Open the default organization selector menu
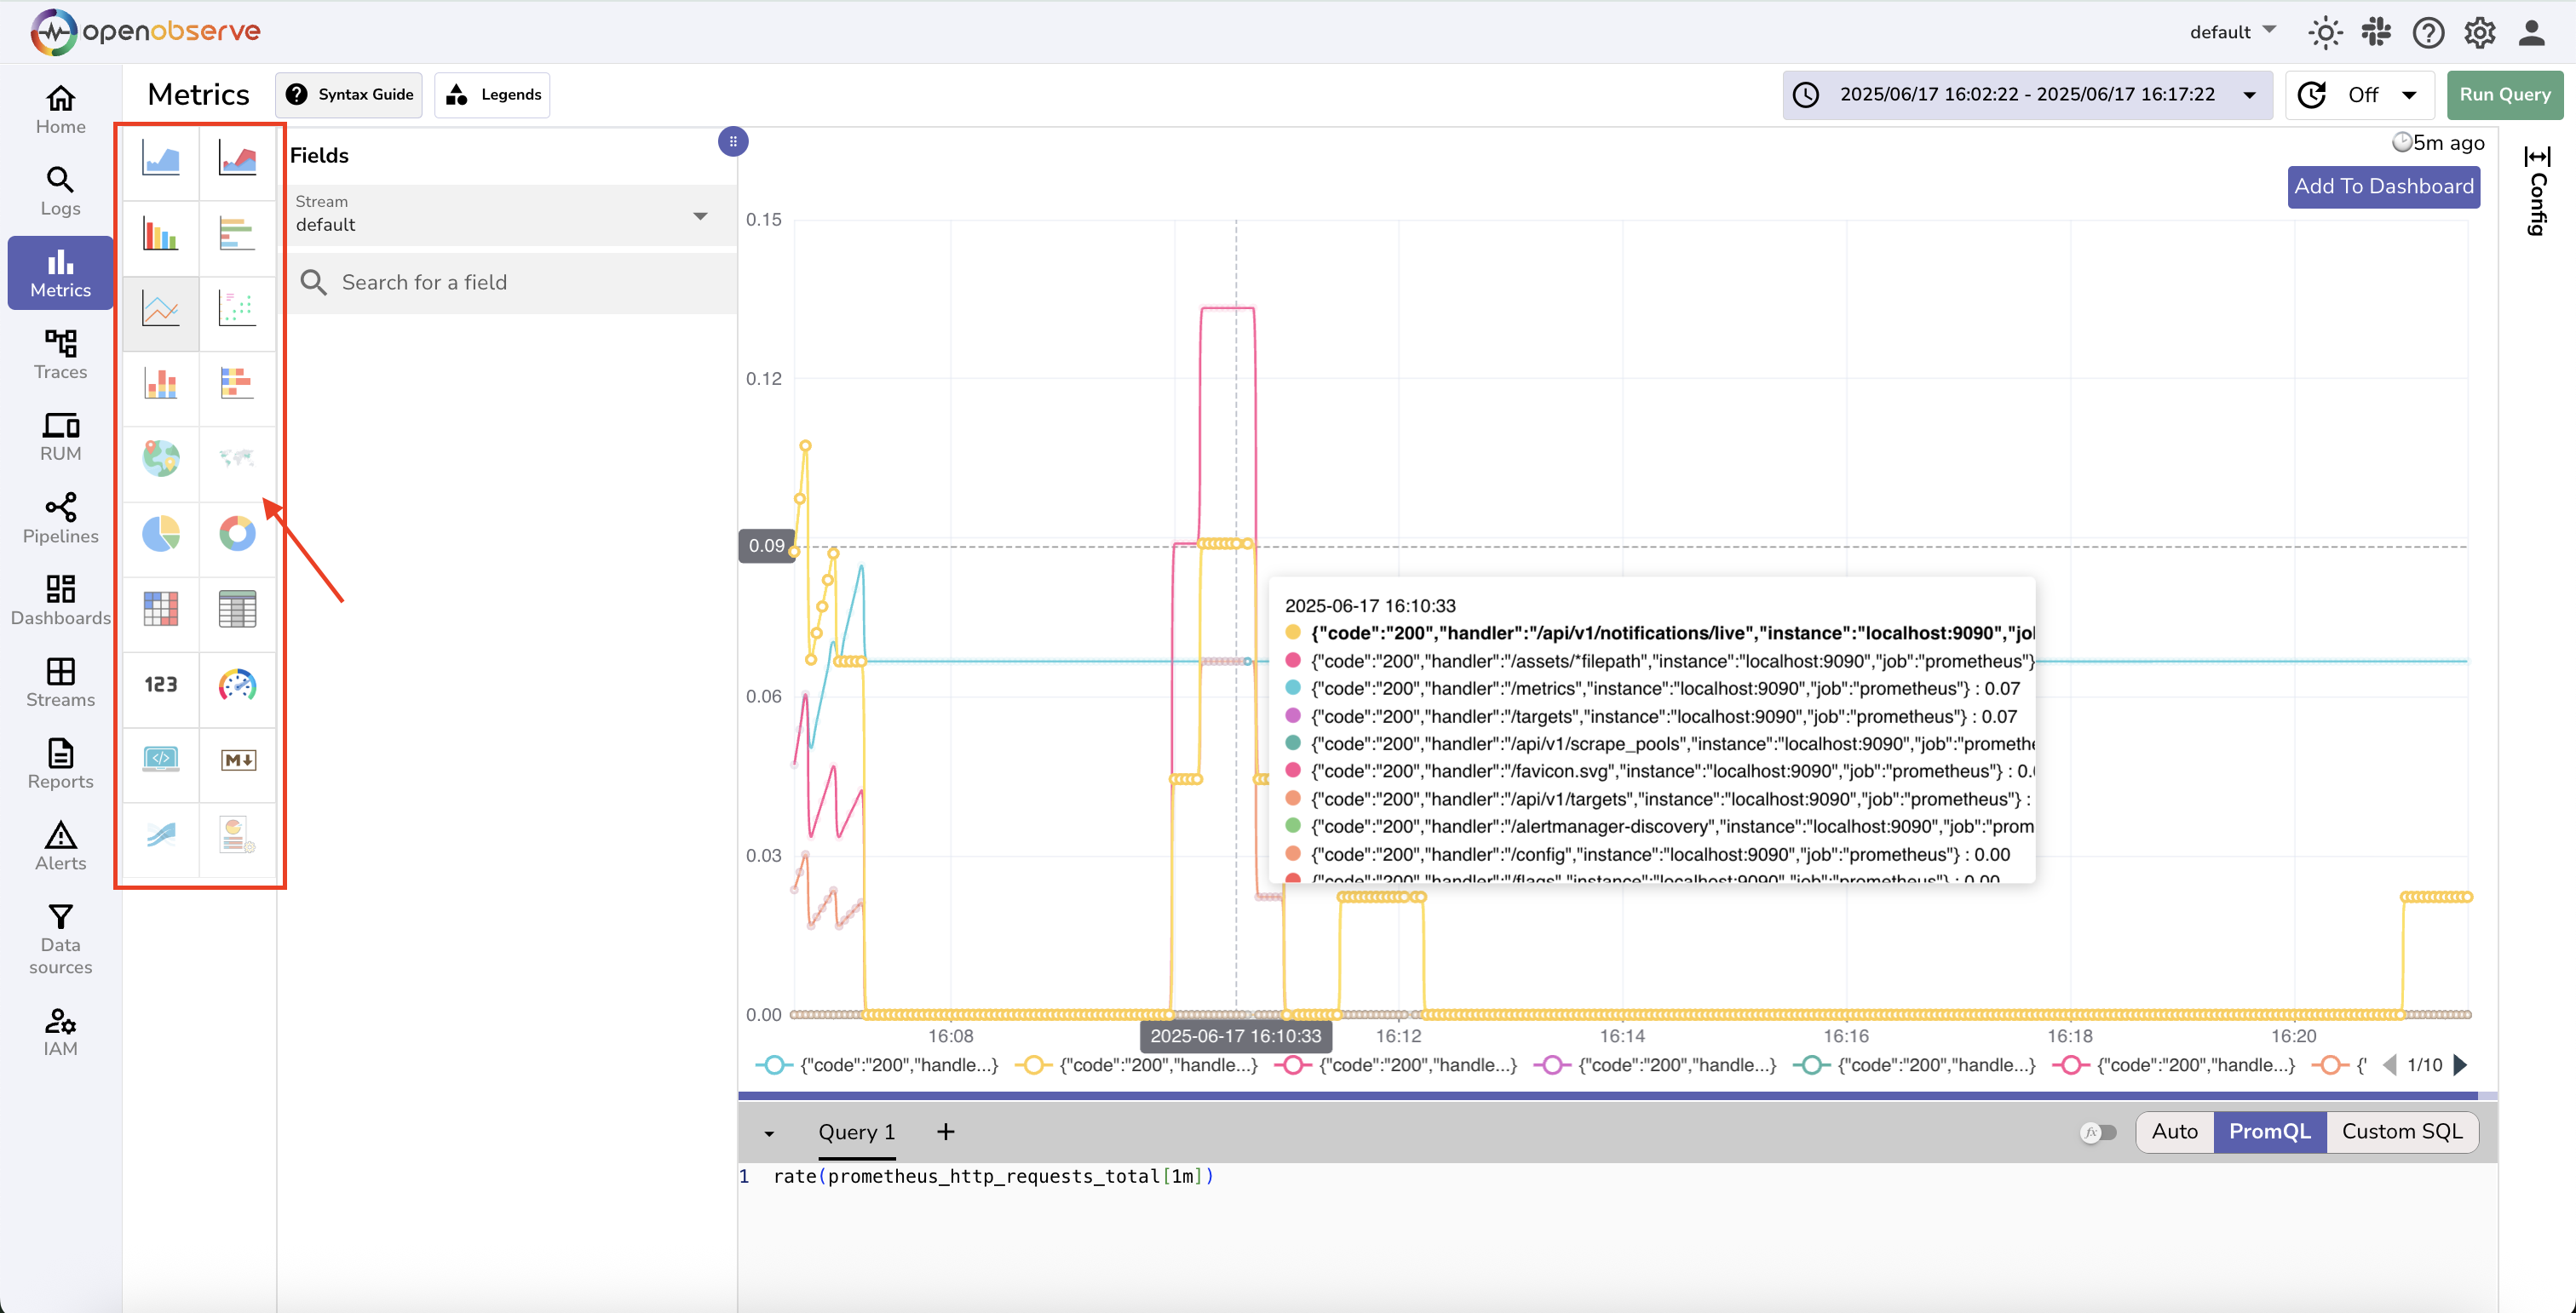Screen dimensions: 2576x1313 point(2232,31)
